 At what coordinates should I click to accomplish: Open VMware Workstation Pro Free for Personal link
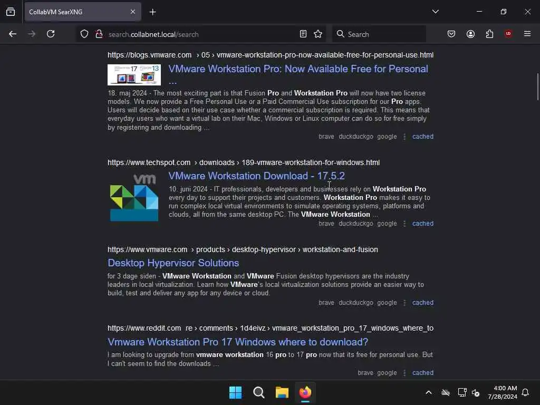pos(298,74)
